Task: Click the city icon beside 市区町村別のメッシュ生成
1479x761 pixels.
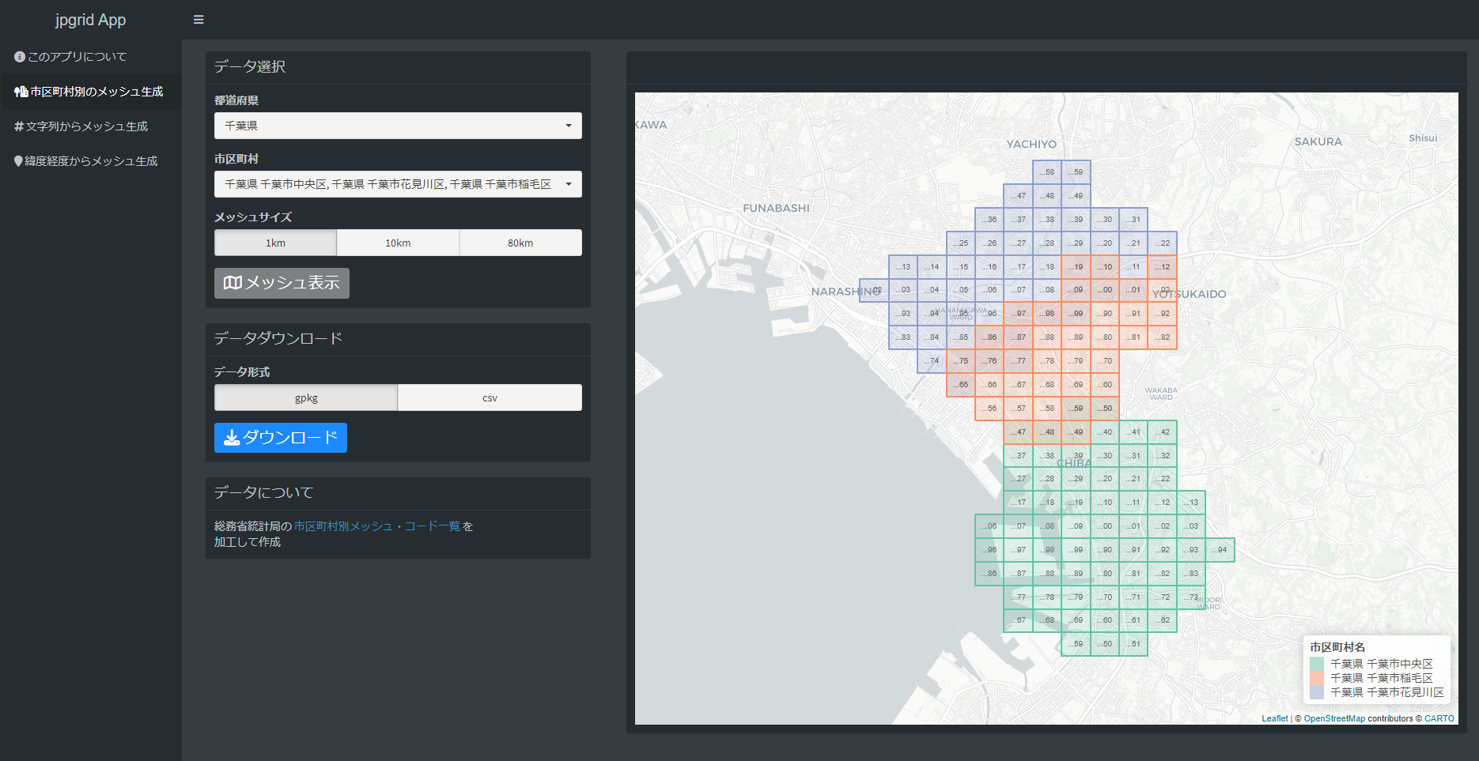Action: pyautogui.click(x=21, y=92)
